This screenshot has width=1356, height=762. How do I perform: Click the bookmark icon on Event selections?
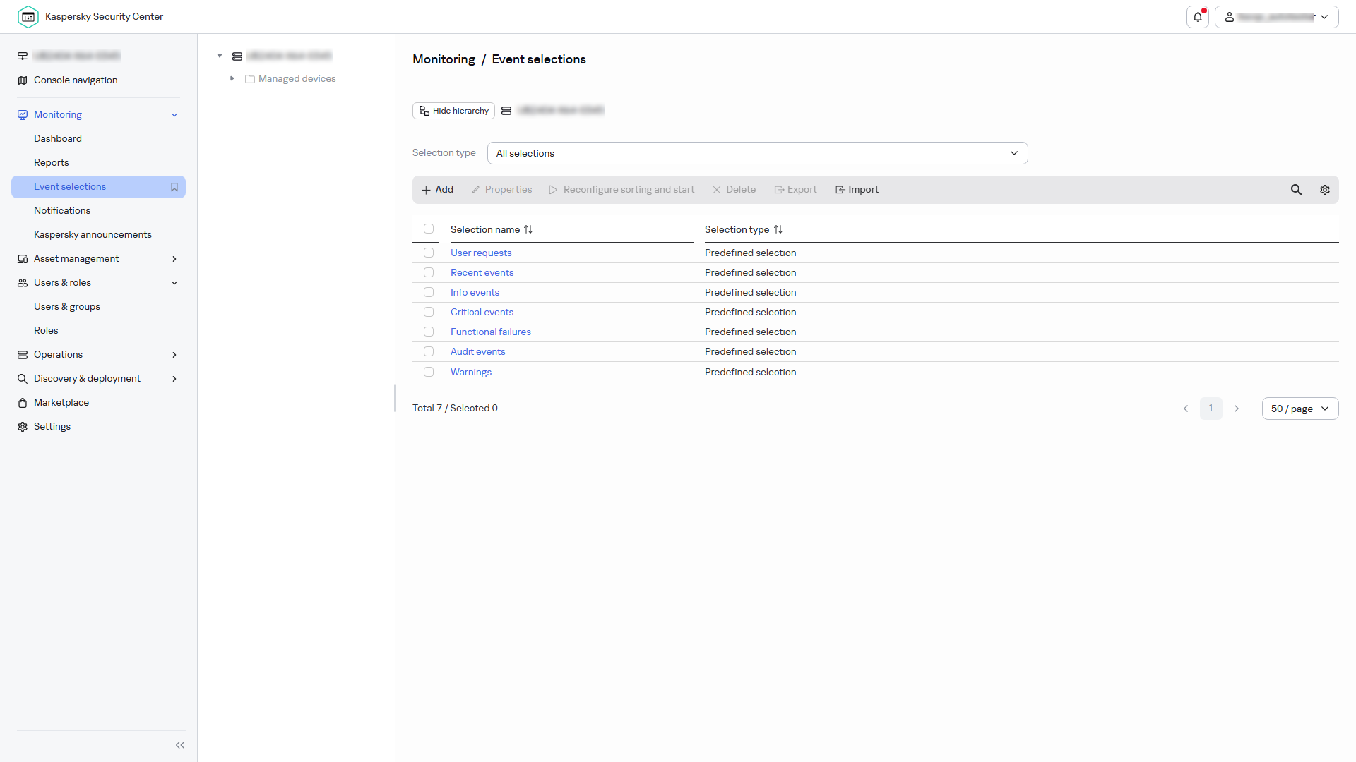pyautogui.click(x=174, y=187)
